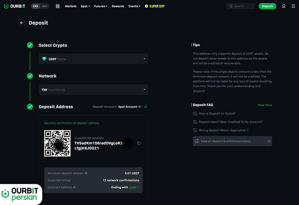
Task: Click the Select Crypto green checkmark
Action: (x=30, y=45)
